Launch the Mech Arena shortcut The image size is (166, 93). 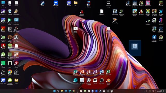pos(115,12)
